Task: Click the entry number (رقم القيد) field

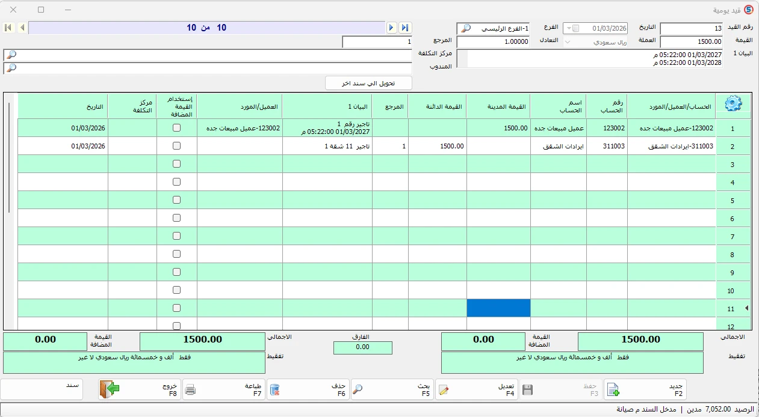Action: tap(692, 29)
